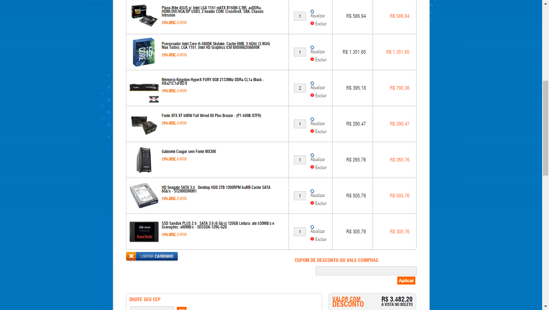The image size is (549, 310).
Task: Click the red remove icon for the Sandisk SSD PLUS
Action: point(312,239)
